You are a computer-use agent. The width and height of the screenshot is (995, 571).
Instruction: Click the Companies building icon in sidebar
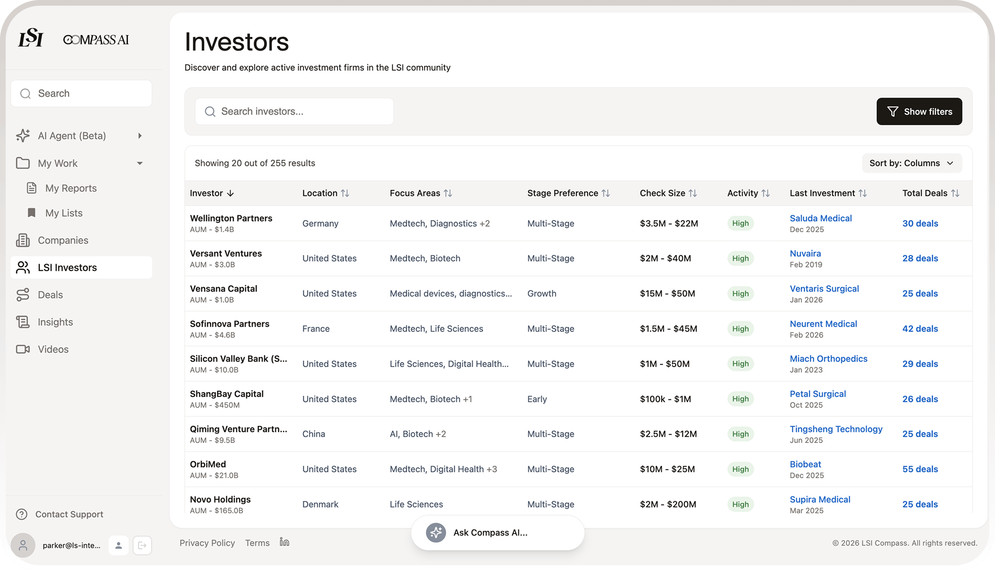point(23,240)
